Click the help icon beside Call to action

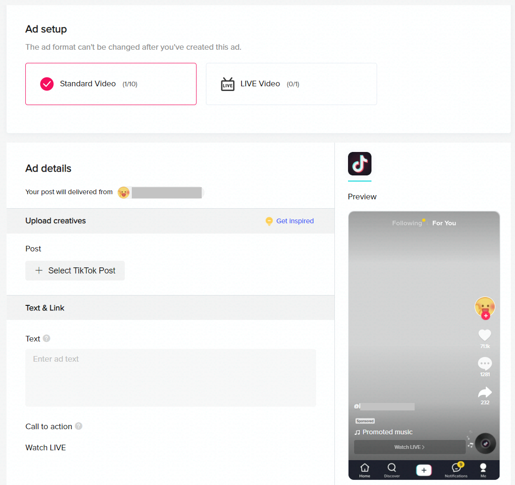pyautogui.click(x=79, y=426)
